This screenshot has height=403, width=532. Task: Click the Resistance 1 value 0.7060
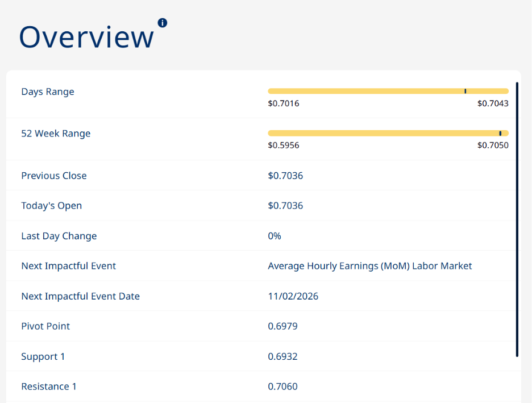point(282,387)
